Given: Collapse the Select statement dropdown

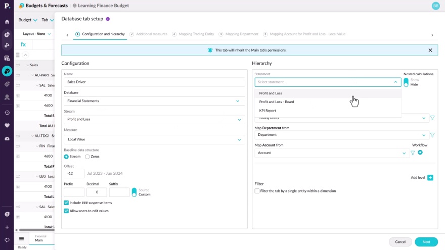Looking at the screenshot, I should pyautogui.click(x=395, y=82).
